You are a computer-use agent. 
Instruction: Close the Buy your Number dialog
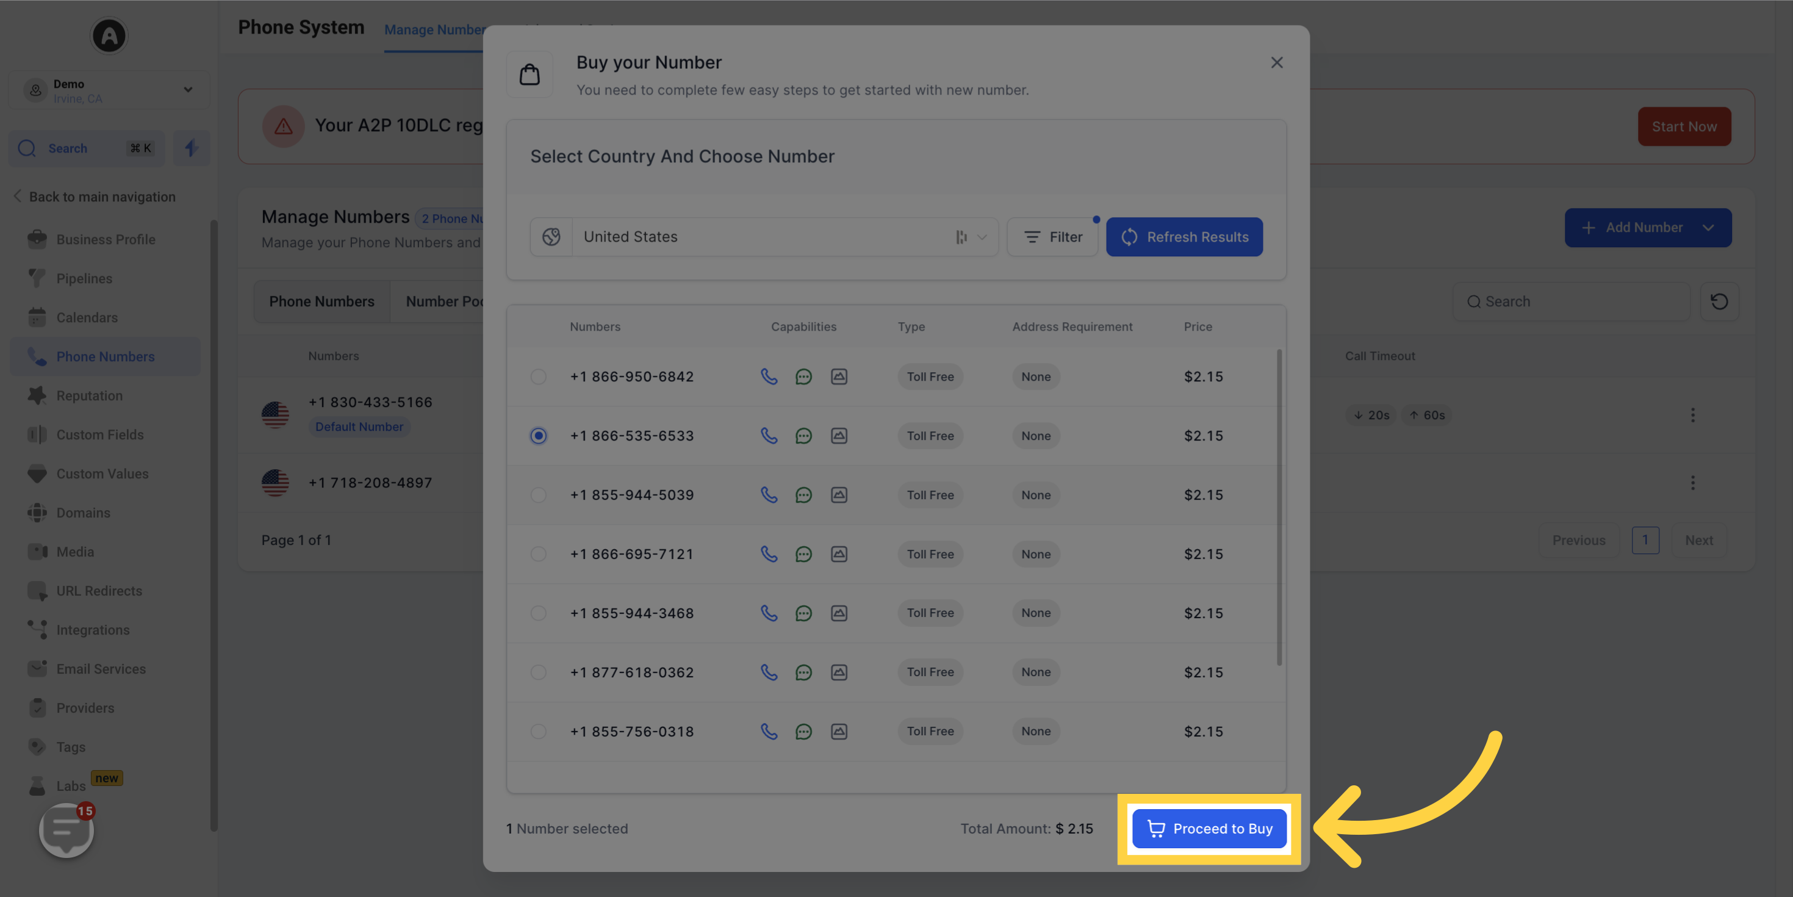(1276, 63)
